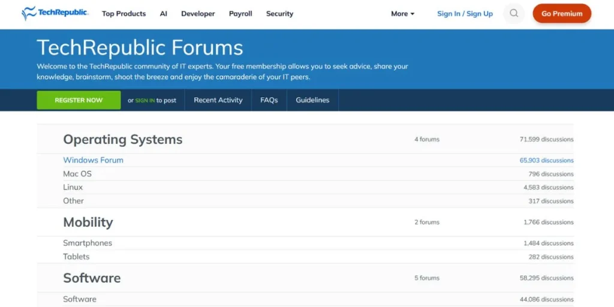Screen dimensions: 614x307
Task: Click the 1,766 discussions count
Action: pos(548,222)
